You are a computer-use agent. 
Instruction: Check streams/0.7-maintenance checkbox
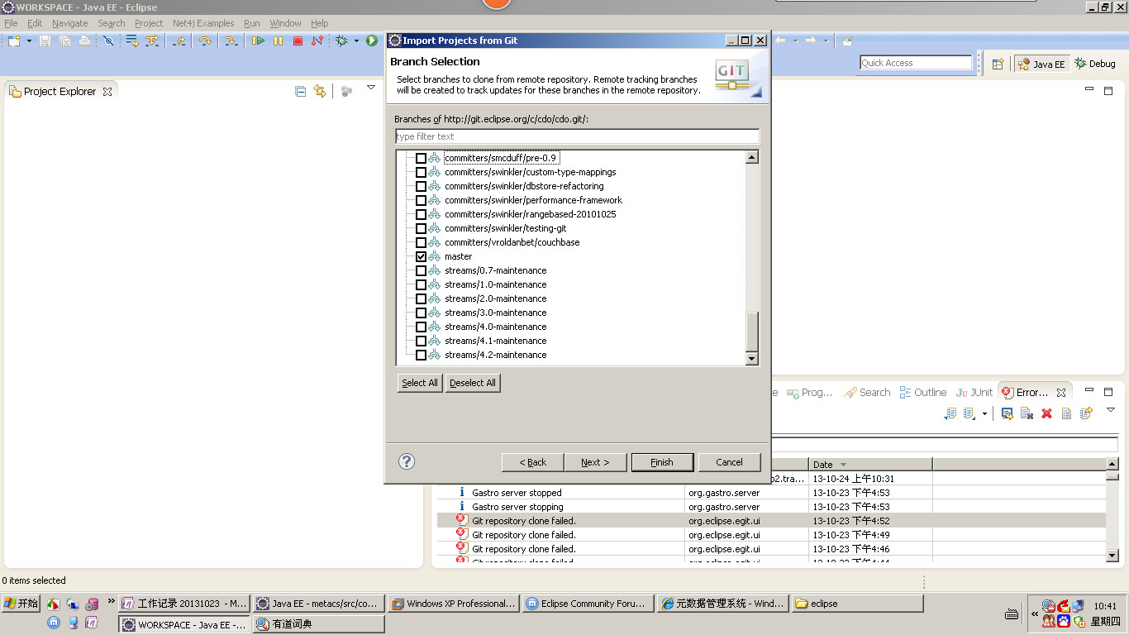[421, 270]
